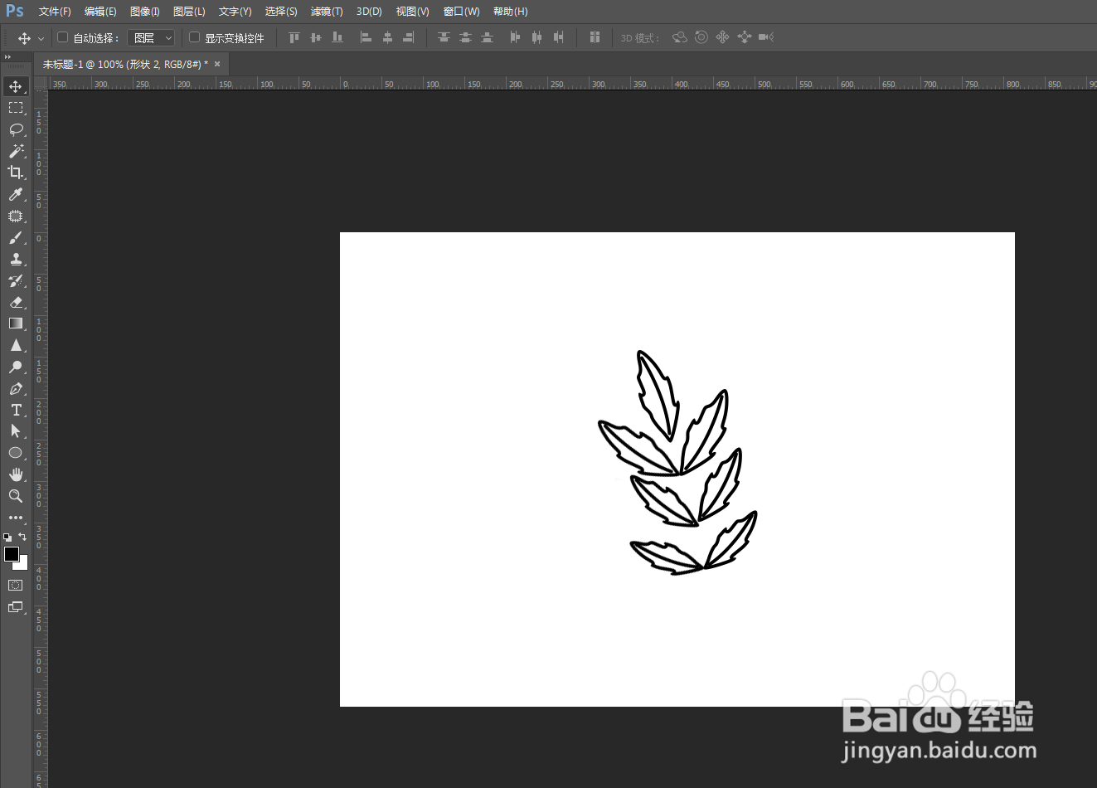Expand the toolbox double-arrow toggle
The width and height of the screenshot is (1097, 788).
pos(7,57)
